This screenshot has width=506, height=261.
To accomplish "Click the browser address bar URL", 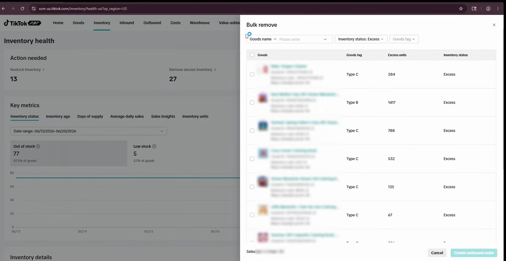I will [83, 9].
